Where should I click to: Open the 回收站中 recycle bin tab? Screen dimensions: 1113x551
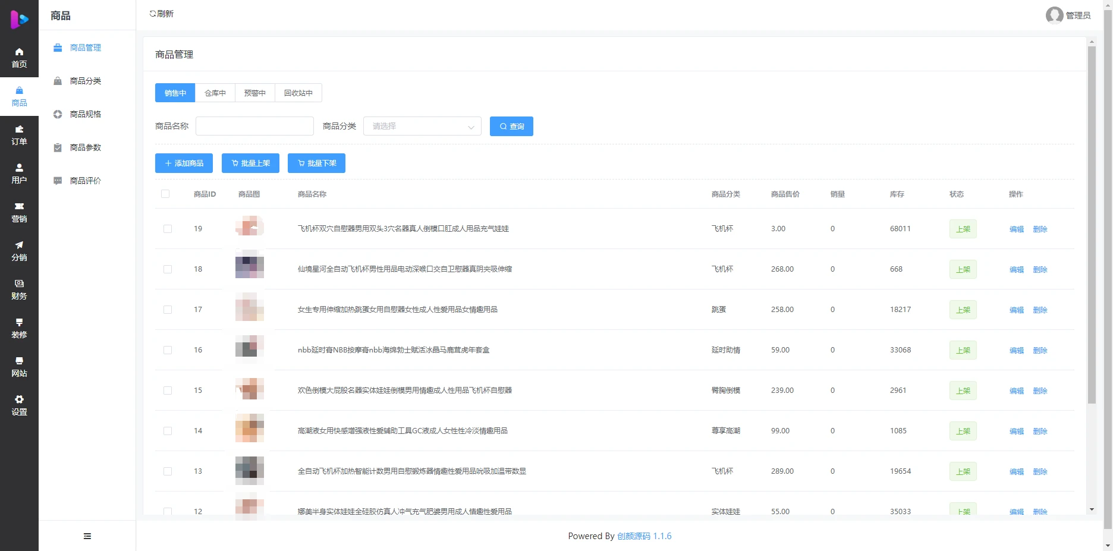tap(298, 93)
